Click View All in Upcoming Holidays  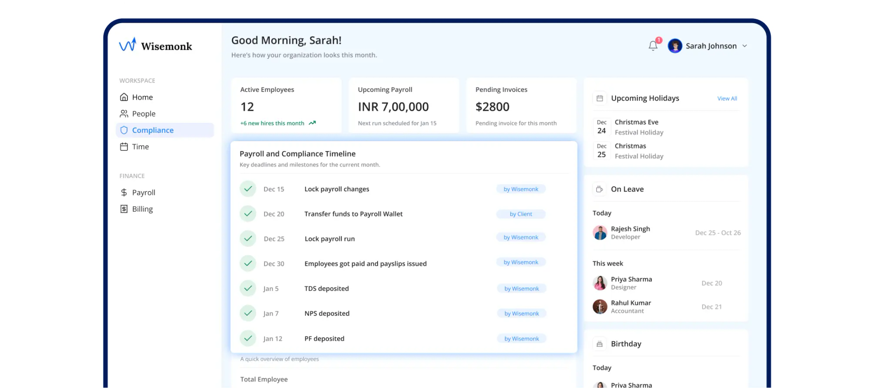(727, 98)
